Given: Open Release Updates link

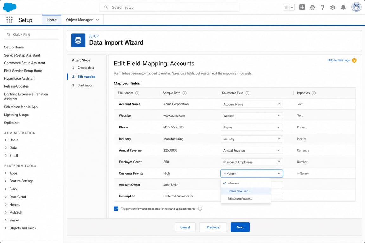Looking at the screenshot, I should click(16, 86).
